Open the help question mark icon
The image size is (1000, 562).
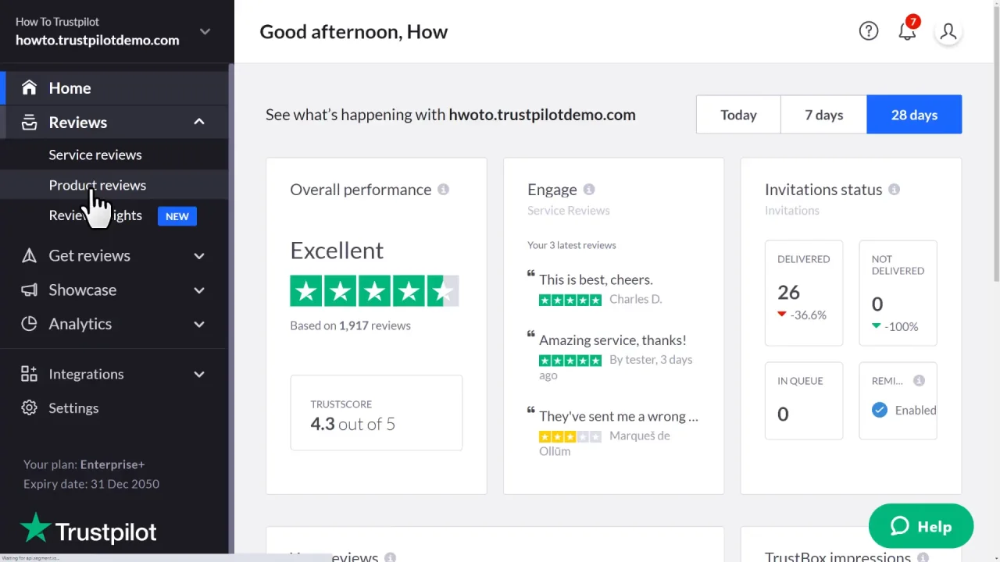(x=869, y=31)
